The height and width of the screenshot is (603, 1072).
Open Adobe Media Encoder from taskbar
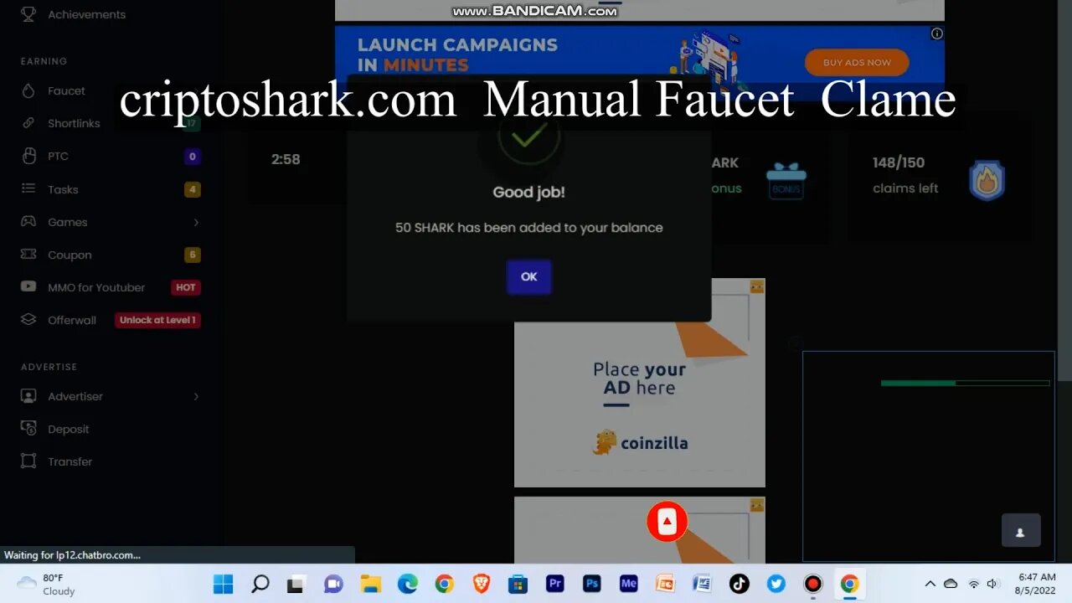pyautogui.click(x=629, y=584)
